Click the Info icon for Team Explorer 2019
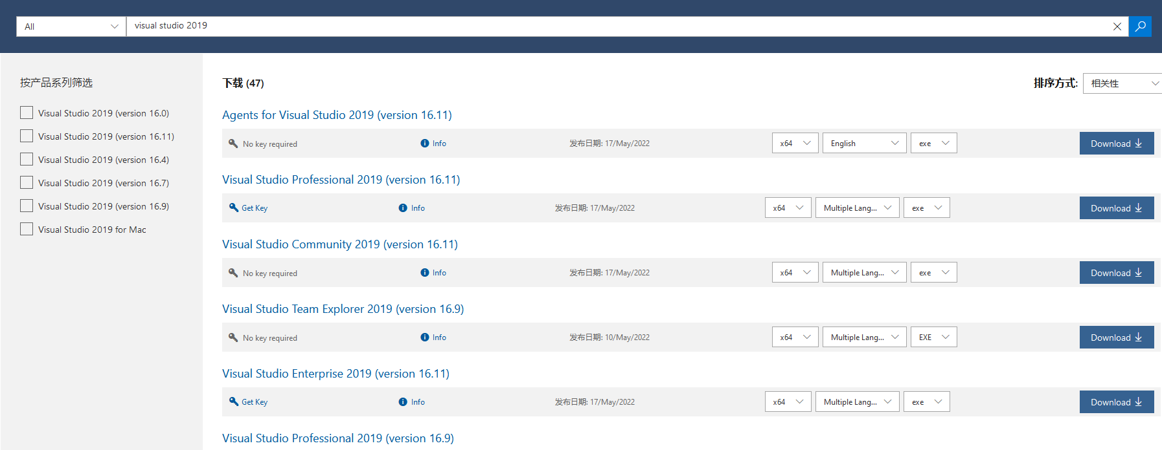This screenshot has height=450, width=1162. (x=424, y=337)
